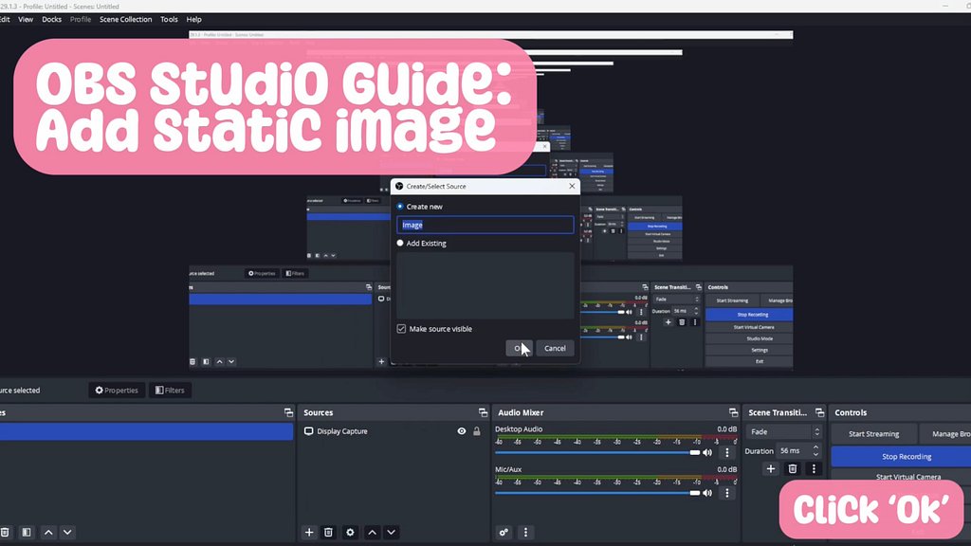971x546 pixels.
Task: Move source down with the down arrow
Action: coord(391,533)
